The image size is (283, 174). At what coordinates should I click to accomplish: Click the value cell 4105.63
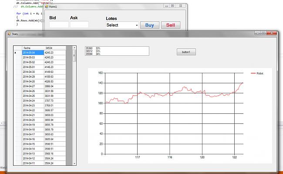[x=55, y=77]
